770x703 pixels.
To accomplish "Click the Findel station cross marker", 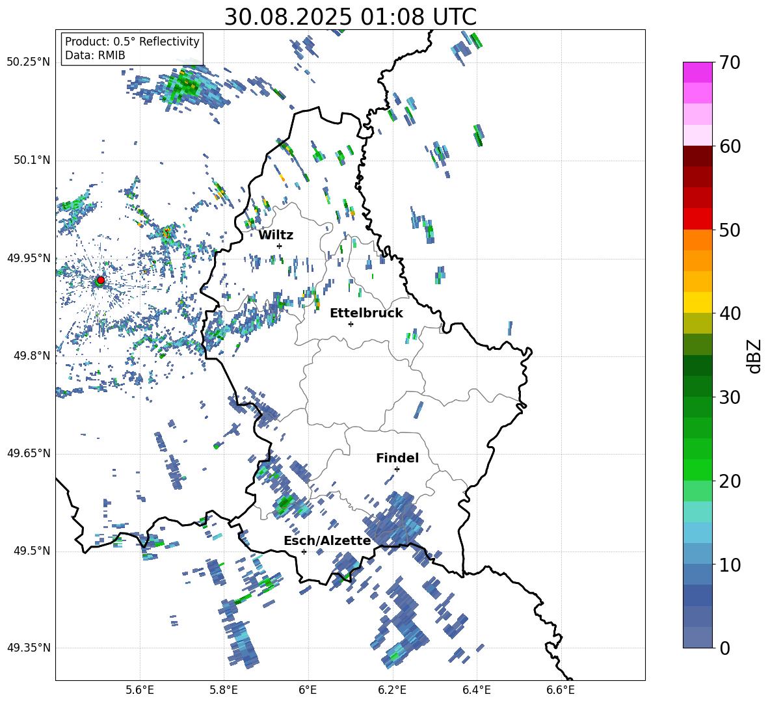I will [397, 470].
